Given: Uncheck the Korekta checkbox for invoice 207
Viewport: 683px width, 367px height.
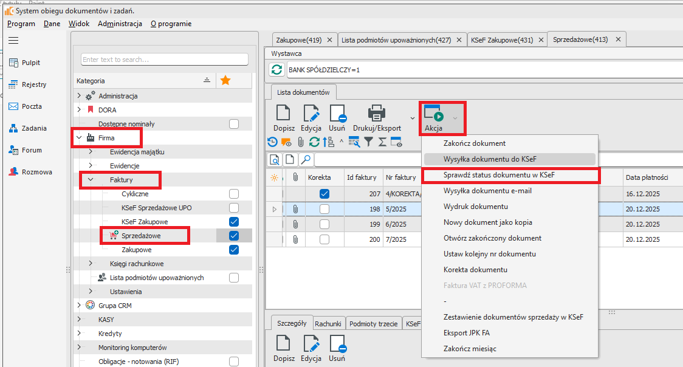Looking at the screenshot, I should coord(324,194).
